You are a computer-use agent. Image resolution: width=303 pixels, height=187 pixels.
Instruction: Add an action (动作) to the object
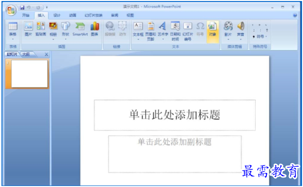(x=123, y=29)
